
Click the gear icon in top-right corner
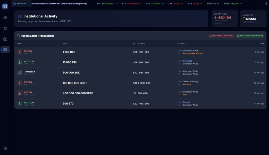click(x=266, y=4)
